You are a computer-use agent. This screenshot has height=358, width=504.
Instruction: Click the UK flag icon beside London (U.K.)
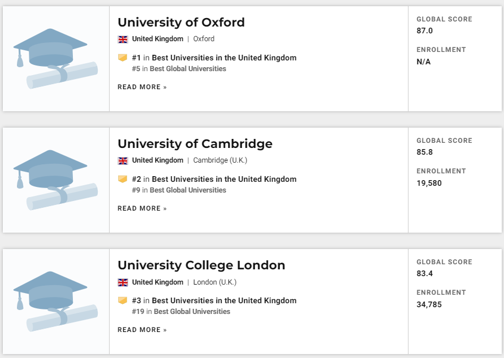coord(123,282)
